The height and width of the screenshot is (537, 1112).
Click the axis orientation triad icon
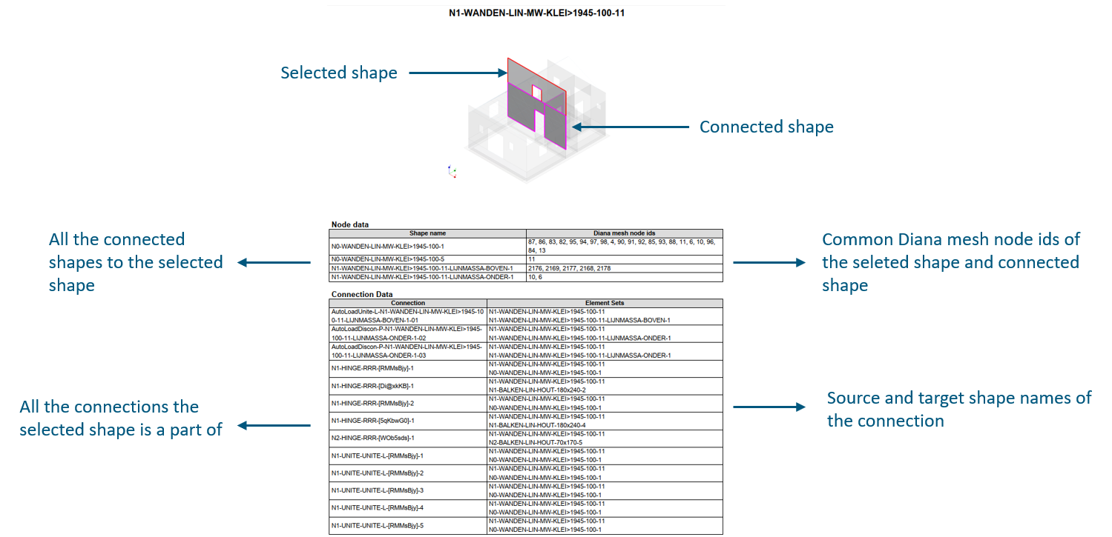coord(452,172)
